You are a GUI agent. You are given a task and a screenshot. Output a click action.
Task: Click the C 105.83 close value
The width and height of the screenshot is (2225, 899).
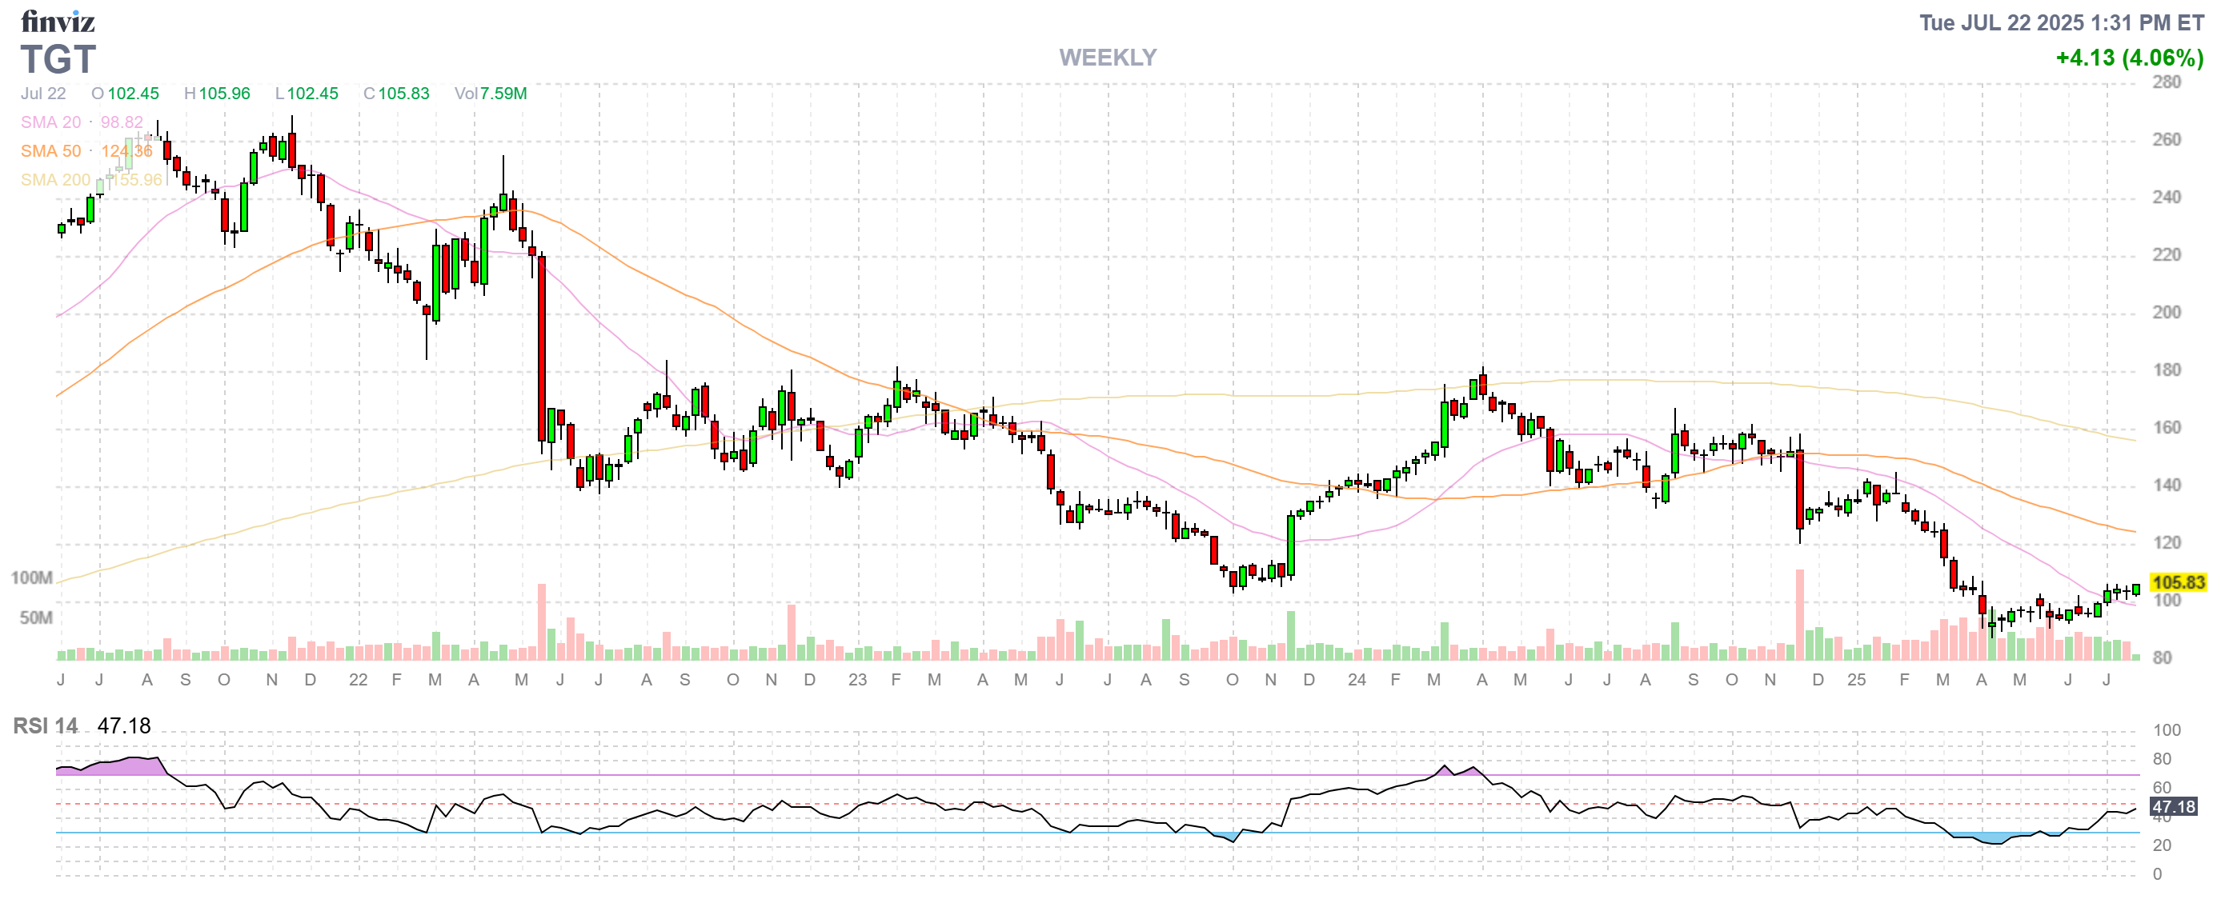click(x=396, y=93)
